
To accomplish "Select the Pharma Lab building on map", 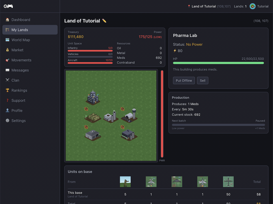I will click(111, 117).
